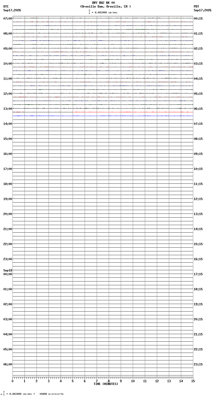213x397 pixels.
Task: Click the 'Sep18' date change label
Action: [8, 270]
